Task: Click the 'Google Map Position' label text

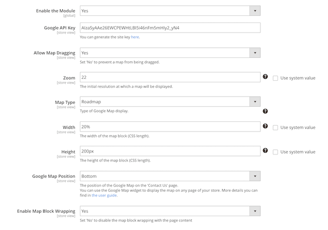Action: pos(54,176)
